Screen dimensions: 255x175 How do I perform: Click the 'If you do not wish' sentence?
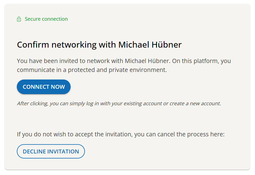point(121,134)
